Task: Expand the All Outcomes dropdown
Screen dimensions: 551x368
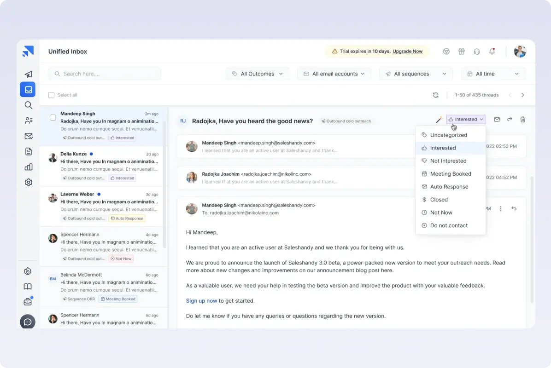Action: click(x=258, y=74)
